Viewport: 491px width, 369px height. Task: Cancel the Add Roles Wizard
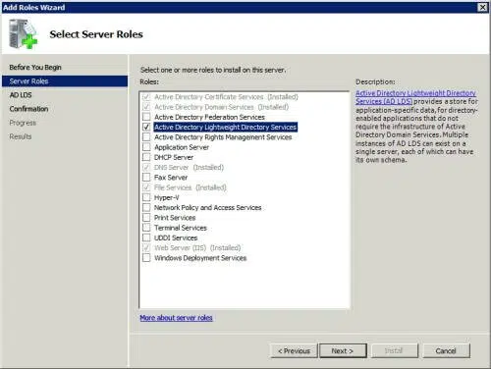(446, 351)
